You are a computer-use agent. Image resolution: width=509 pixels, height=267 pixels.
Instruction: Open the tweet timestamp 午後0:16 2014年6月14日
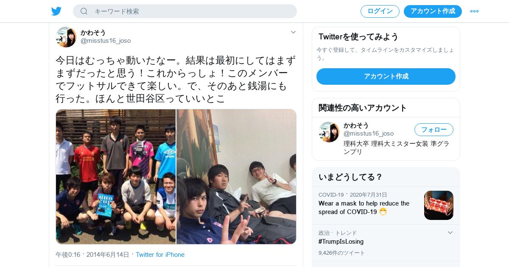tap(92, 255)
